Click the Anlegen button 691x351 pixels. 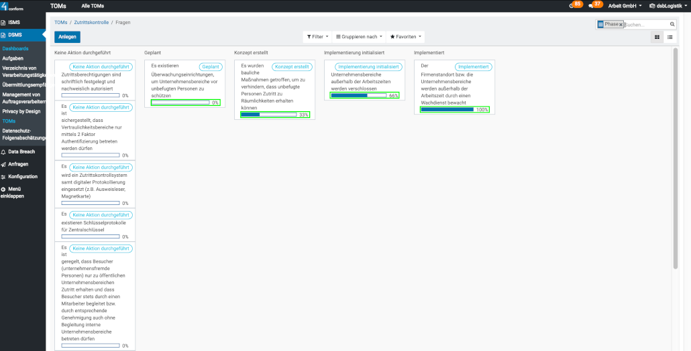coord(68,37)
